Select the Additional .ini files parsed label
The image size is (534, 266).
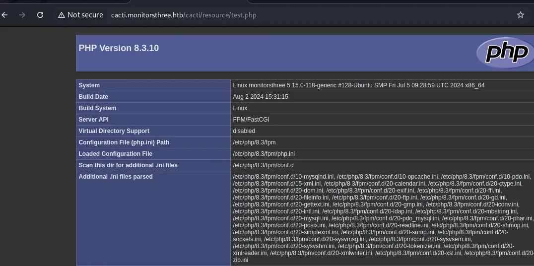pyautogui.click(x=116, y=177)
